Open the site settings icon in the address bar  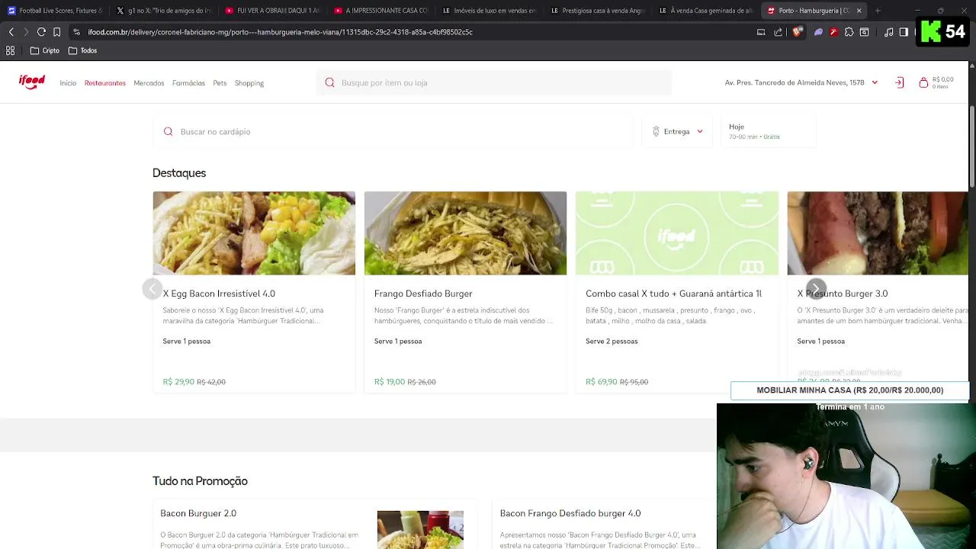click(76, 32)
